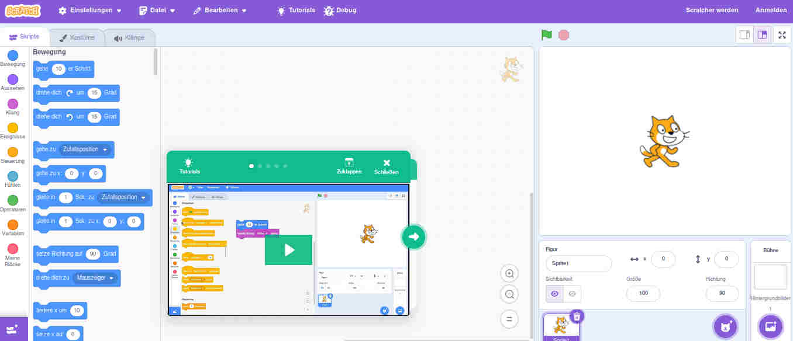Hide the sprite with crossed eye icon

[572, 294]
